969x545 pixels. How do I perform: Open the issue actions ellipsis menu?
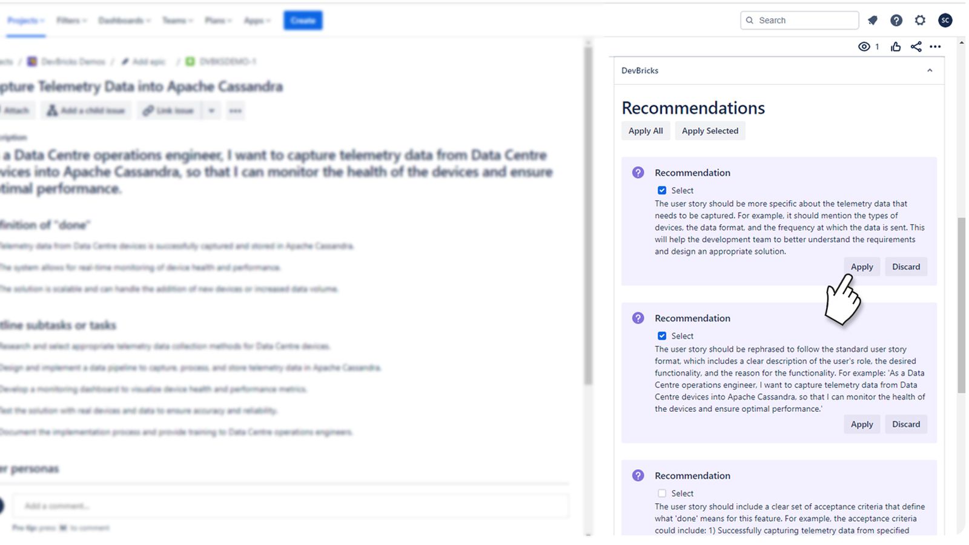(x=936, y=47)
